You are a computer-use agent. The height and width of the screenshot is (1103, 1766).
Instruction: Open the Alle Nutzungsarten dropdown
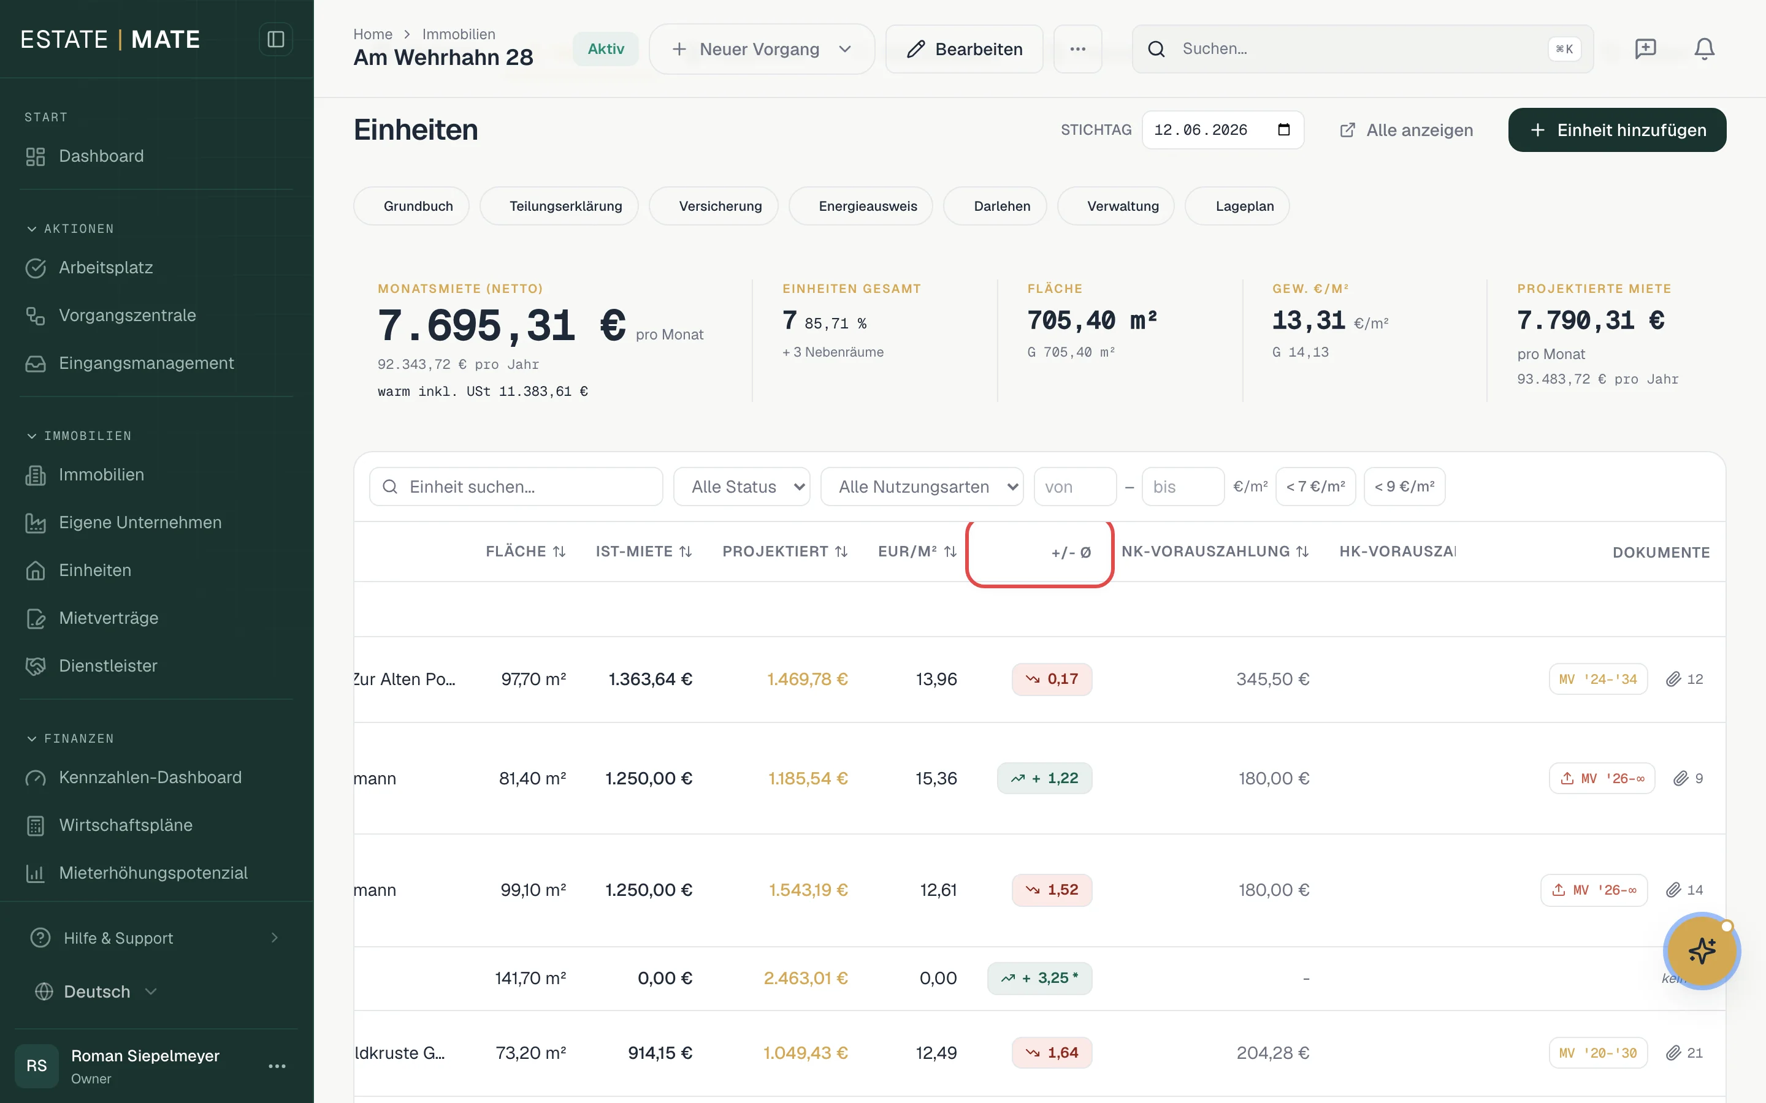922,487
